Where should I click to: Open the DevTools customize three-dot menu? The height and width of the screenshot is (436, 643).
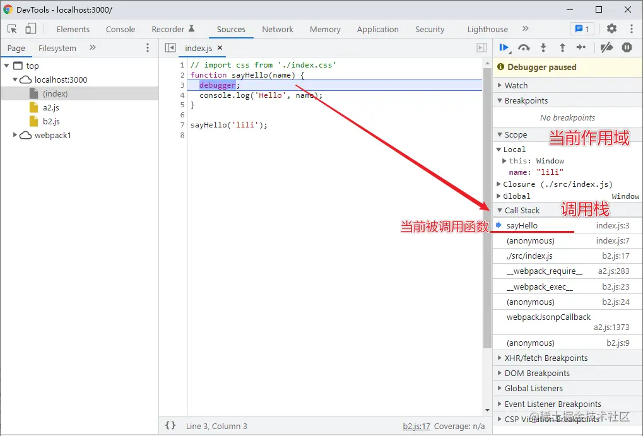631,28
